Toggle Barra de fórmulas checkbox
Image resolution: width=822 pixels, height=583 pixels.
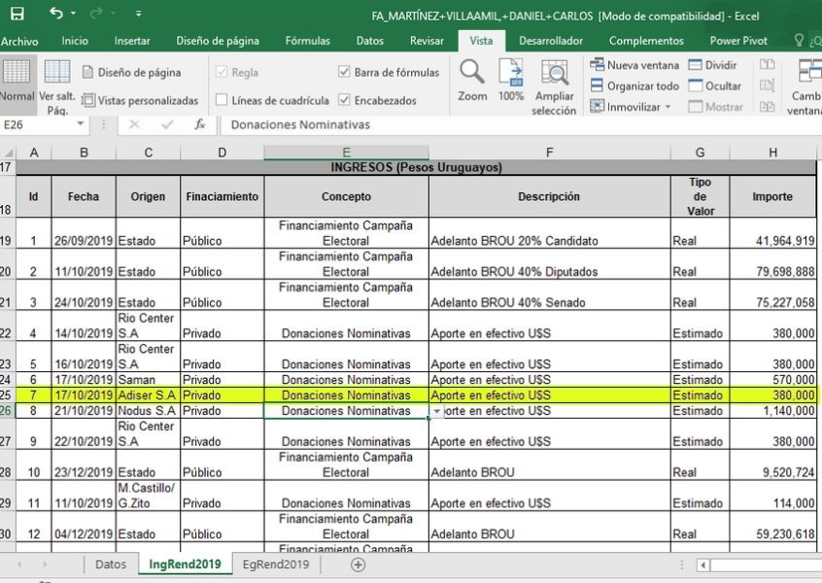pos(344,72)
